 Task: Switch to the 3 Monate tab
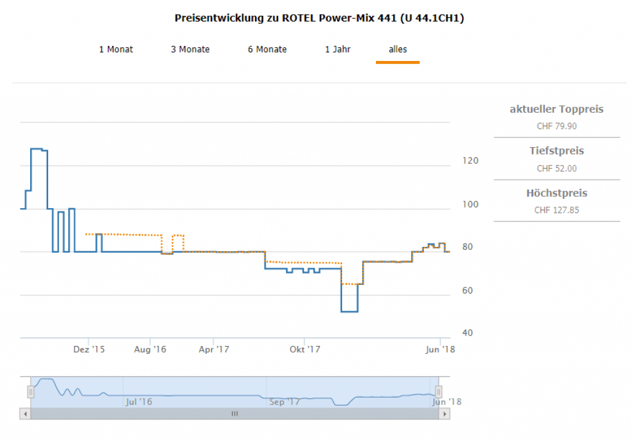pos(190,49)
